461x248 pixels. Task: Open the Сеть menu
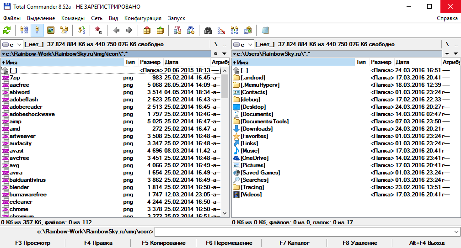click(x=97, y=18)
